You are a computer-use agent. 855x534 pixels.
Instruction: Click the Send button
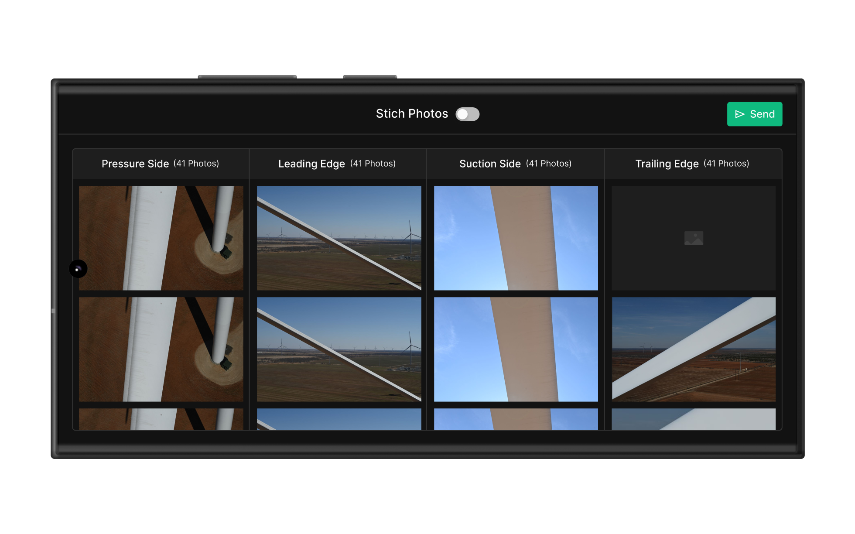[755, 114]
